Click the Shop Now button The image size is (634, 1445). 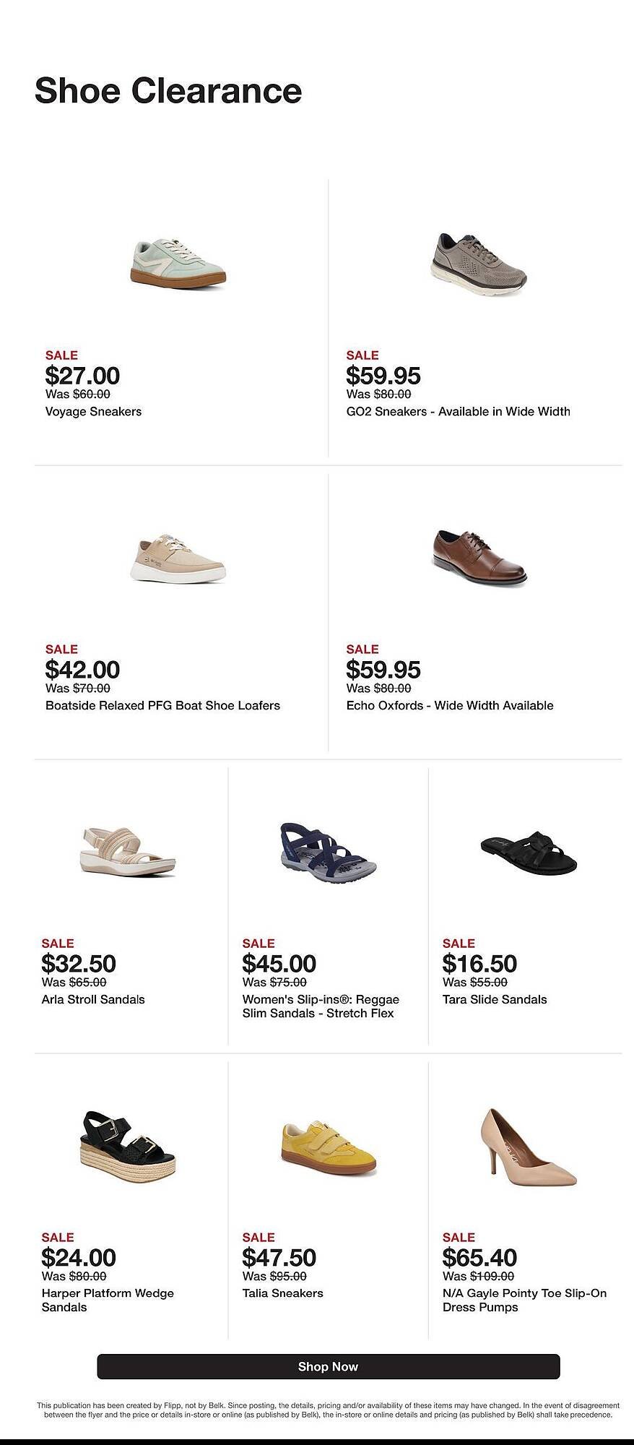coord(329,1366)
